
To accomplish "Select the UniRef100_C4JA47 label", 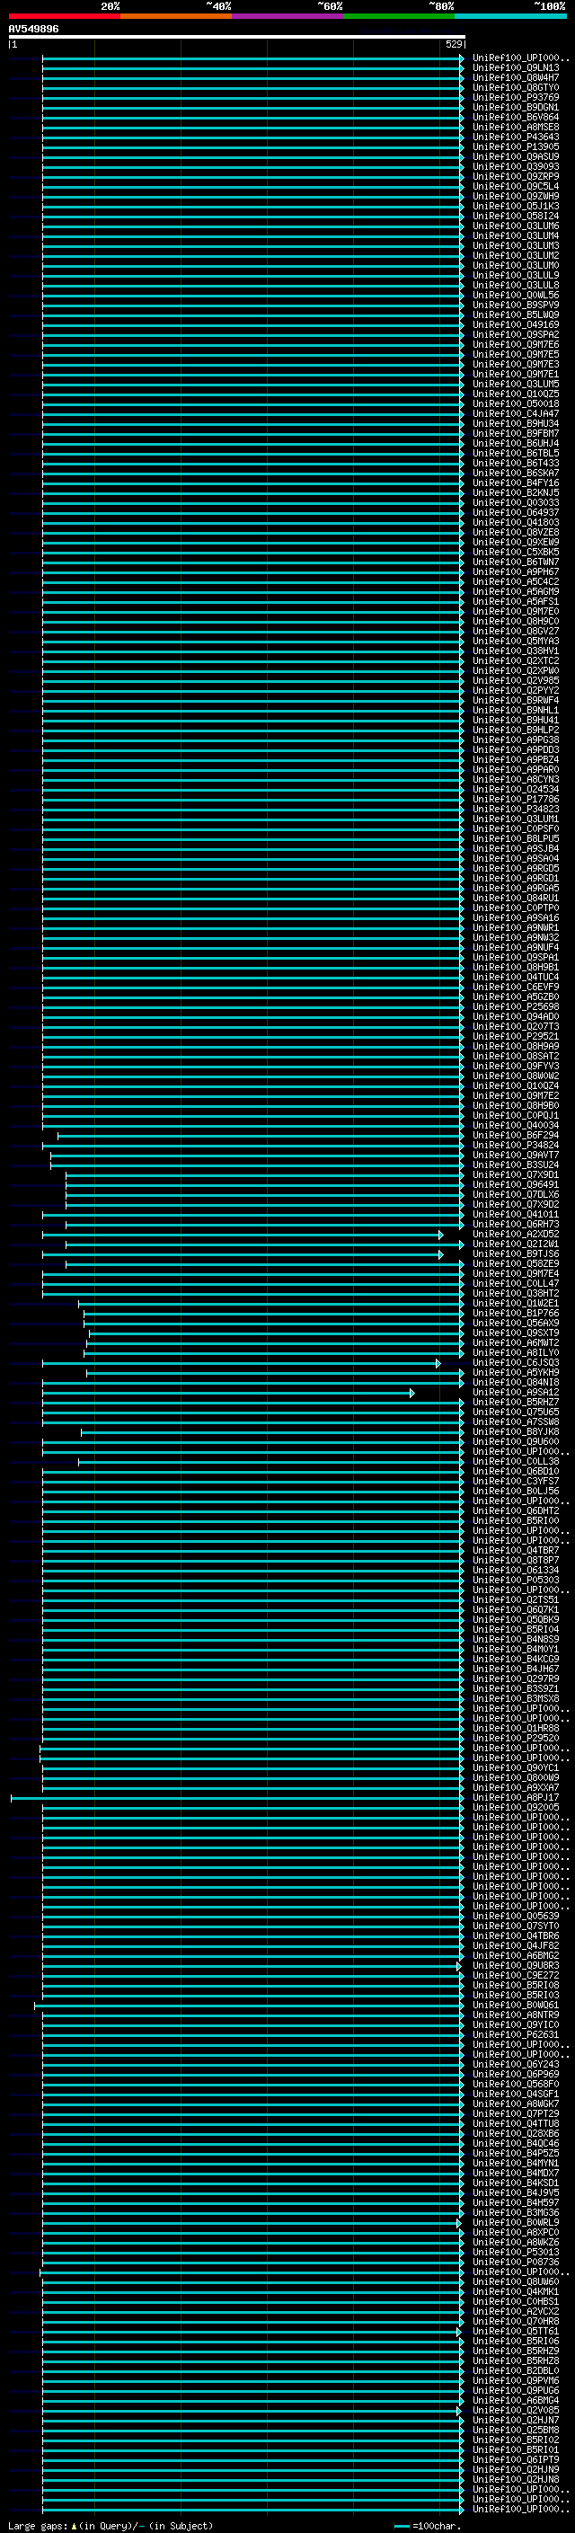I will tap(516, 413).
